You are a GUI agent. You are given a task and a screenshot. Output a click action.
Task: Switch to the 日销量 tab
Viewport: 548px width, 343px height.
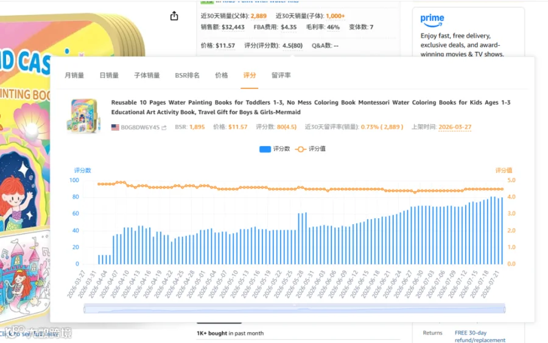coord(109,75)
